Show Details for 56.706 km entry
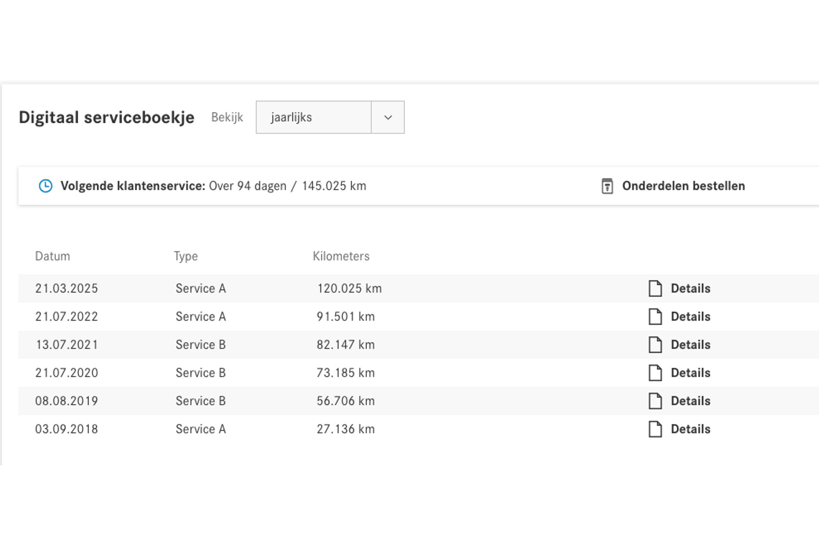The image size is (819, 546). coord(690,401)
